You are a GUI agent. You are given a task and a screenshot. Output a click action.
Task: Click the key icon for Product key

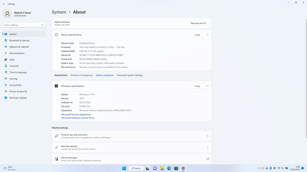56,136
